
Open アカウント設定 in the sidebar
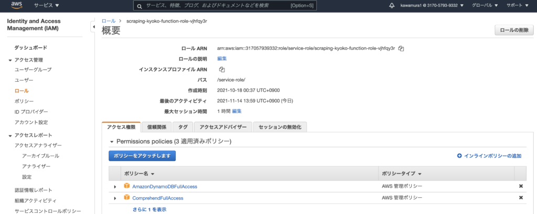(x=31, y=122)
